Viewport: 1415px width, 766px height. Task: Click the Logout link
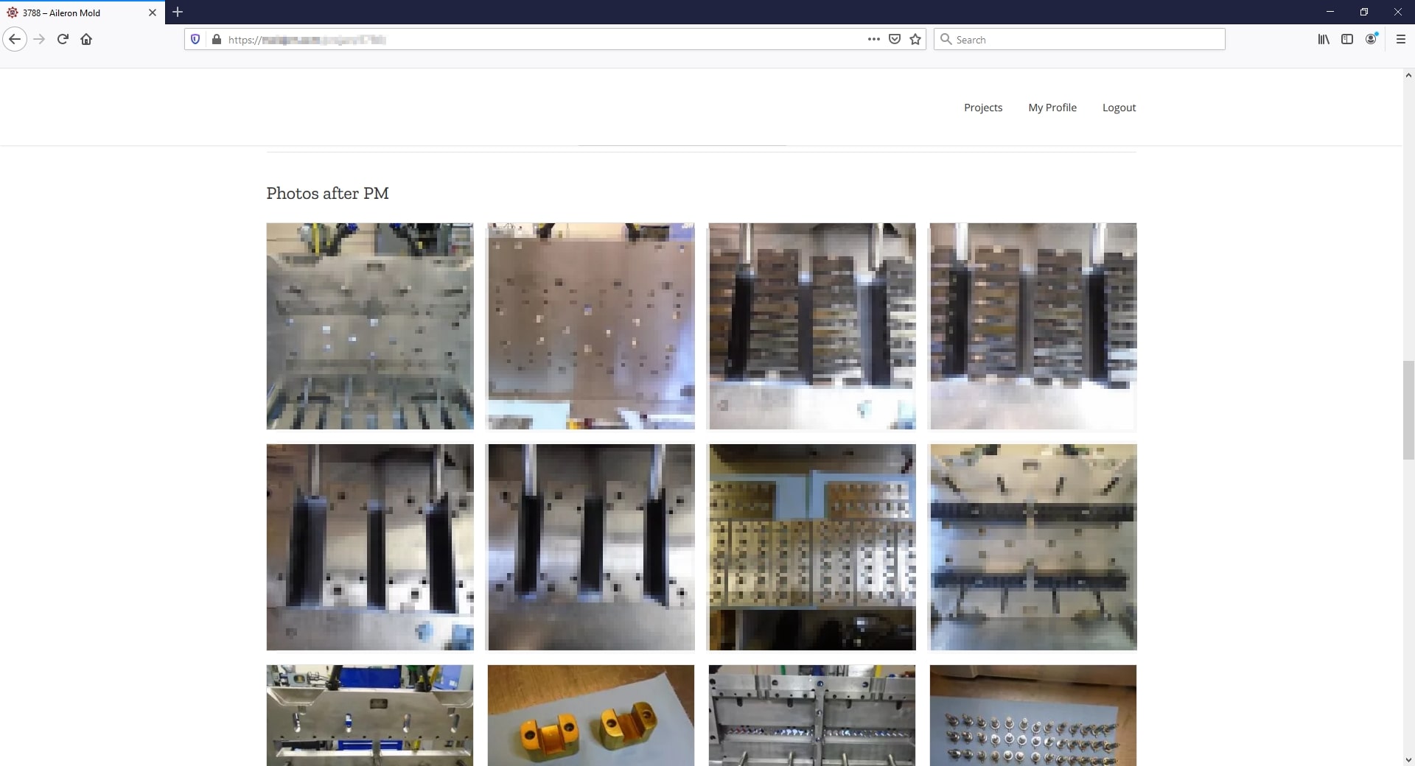pyautogui.click(x=1119, y=108)
